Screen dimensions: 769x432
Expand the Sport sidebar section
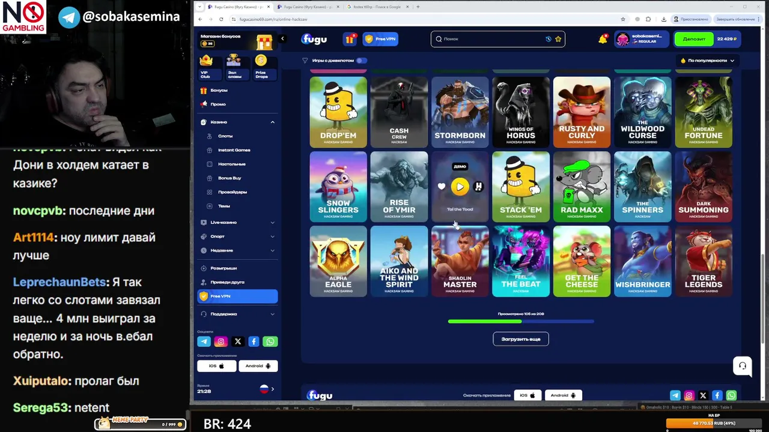click(272, 236)
